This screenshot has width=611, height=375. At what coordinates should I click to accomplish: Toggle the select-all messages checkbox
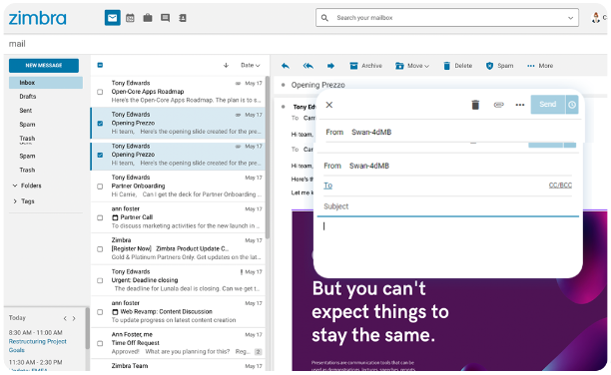(x=100, y=65)
